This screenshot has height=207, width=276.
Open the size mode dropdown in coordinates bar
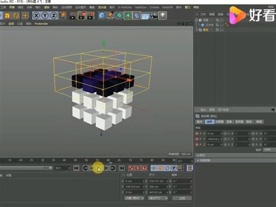(158, 199)
